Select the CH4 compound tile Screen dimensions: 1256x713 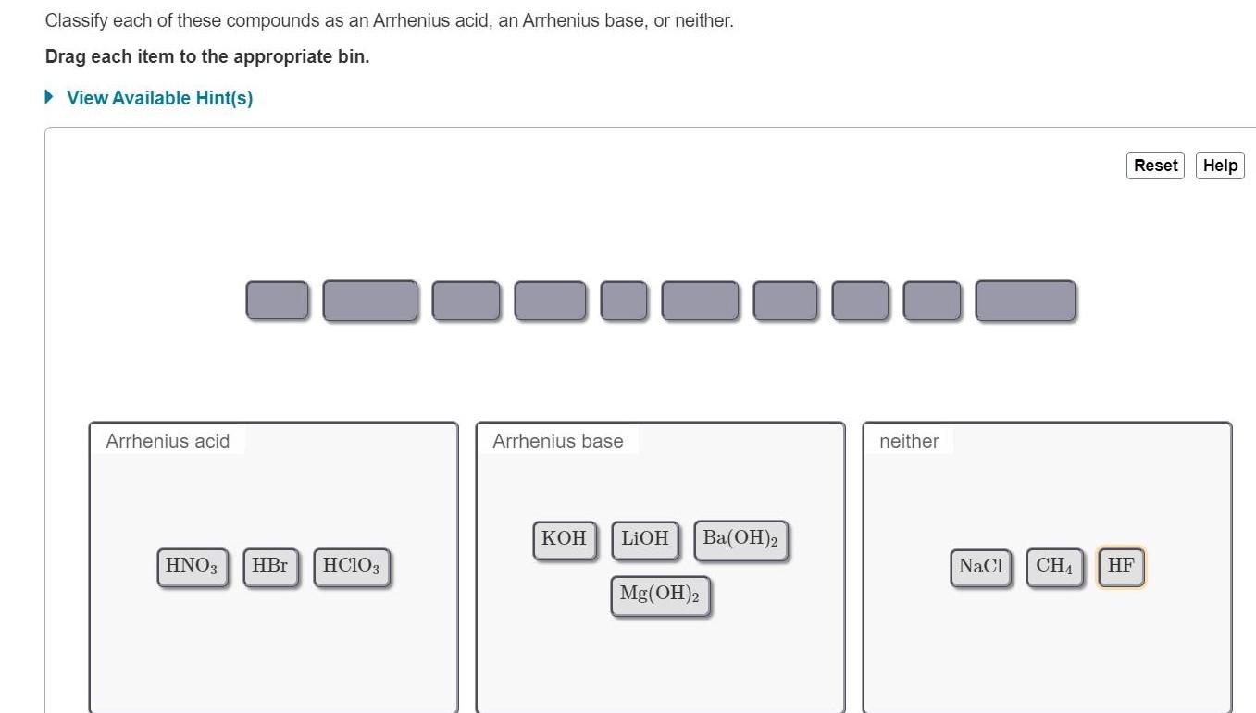coord(1054,567)
